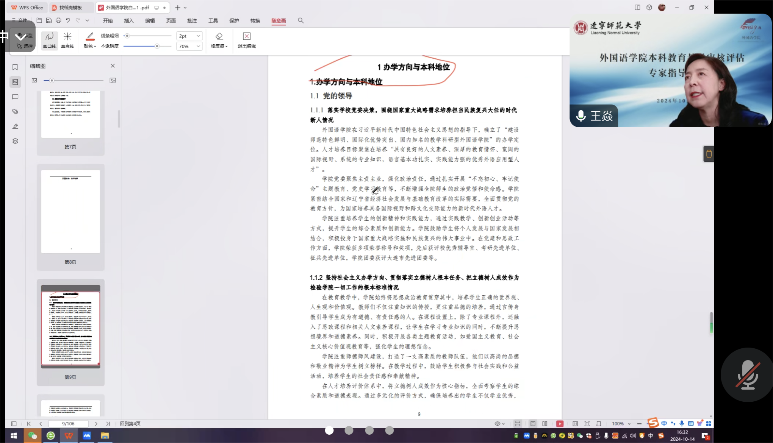Click the save icon in quick toolbar
Viewport: 773px width, 443px height.
tap(49, 20)
